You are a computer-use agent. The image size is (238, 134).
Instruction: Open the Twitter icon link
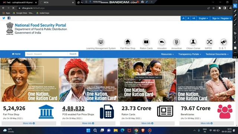4,18
